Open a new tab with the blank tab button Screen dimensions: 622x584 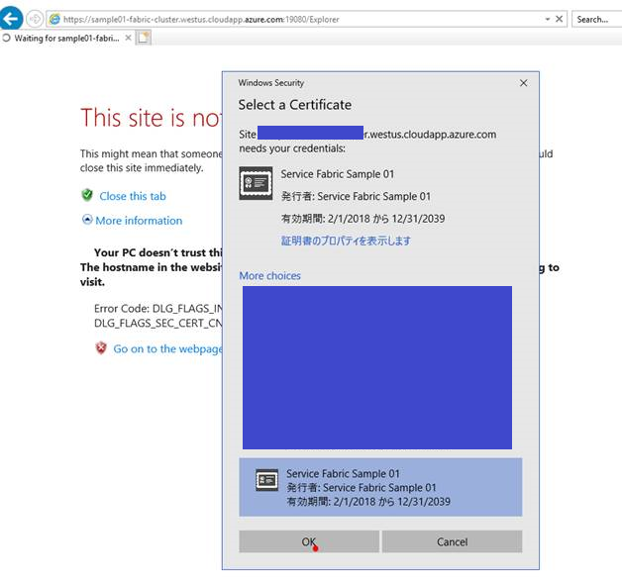(x=144, y=38)
